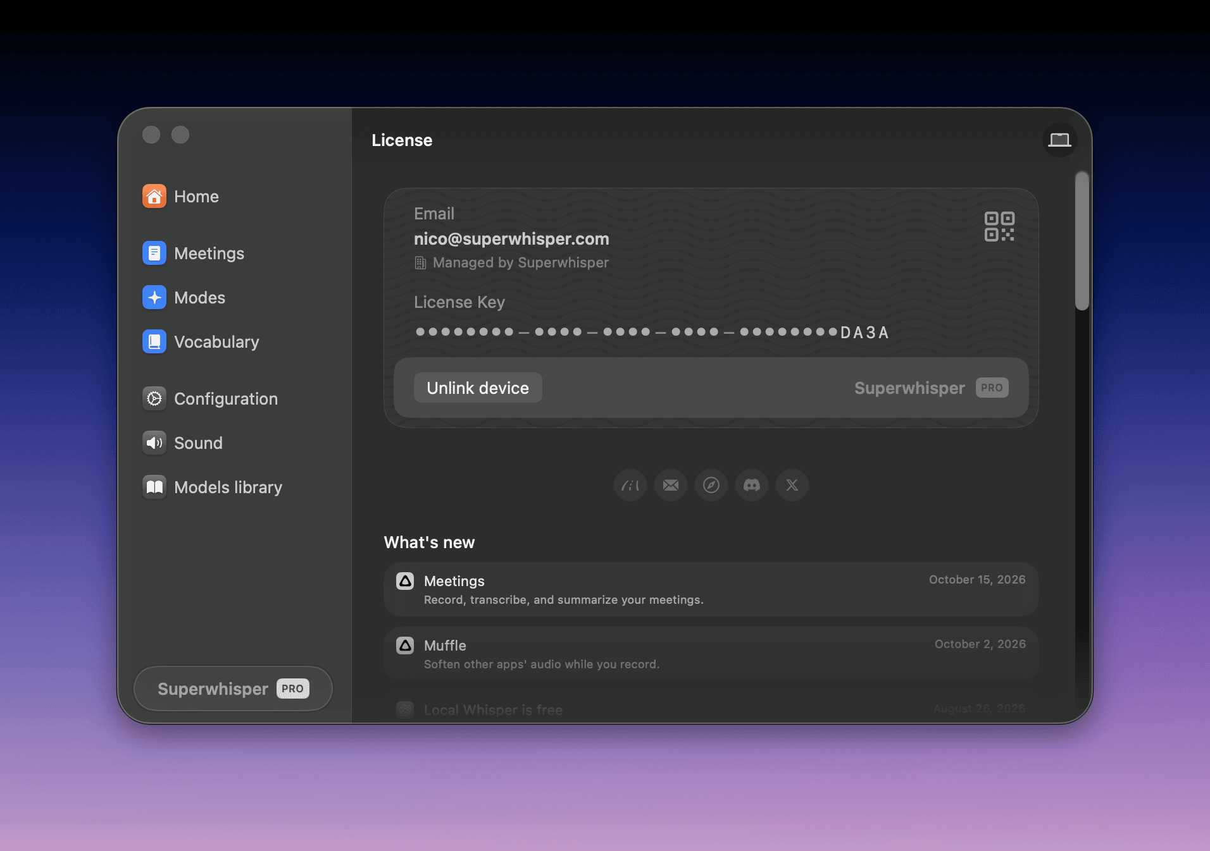Open the Sound section label

[x=198, y=443]
